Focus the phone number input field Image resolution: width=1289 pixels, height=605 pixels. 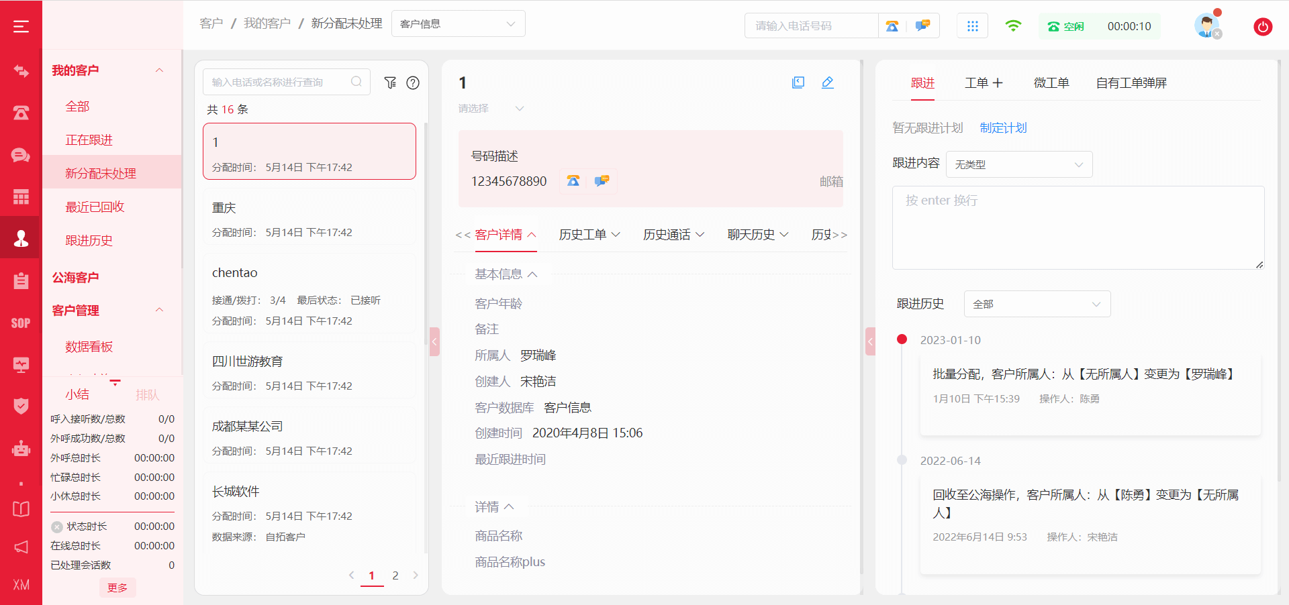811,26
